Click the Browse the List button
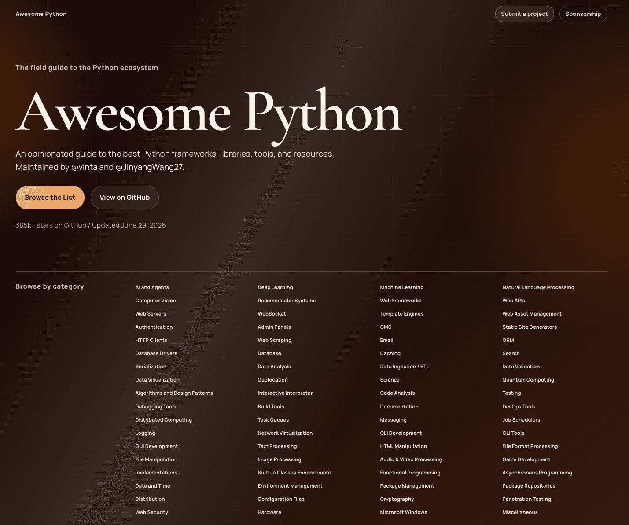 tap(50, 198)
